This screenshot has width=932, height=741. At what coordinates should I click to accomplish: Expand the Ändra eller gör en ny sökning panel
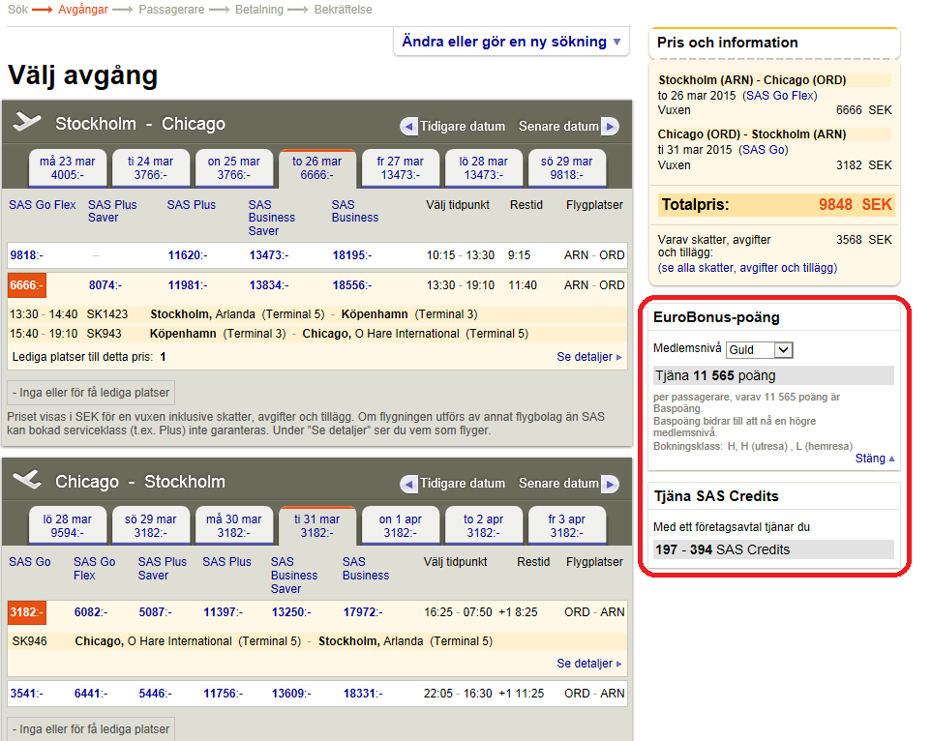click(511, 42)
